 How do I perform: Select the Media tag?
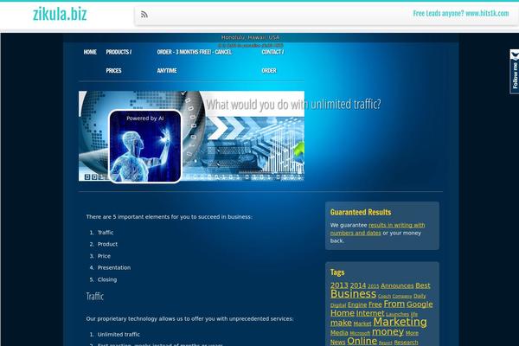339,333
